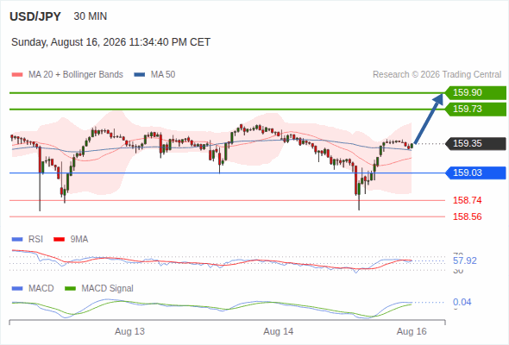The height and width of the screenshot is (345, 509).
Task: Select the 159.73 resistance price tag
Action: [x=475, y=109]
